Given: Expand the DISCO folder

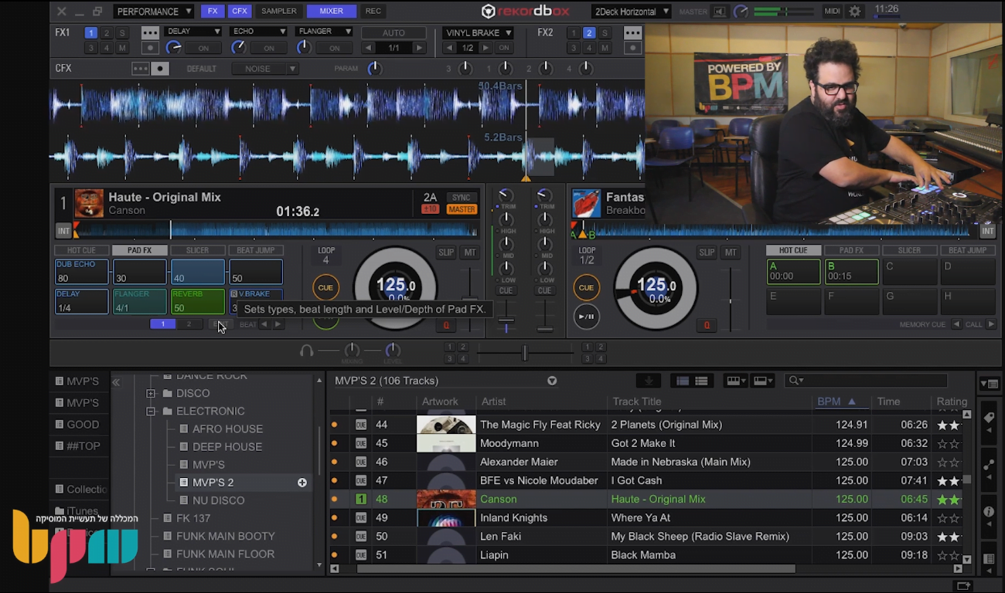Looking at the screenshot, I should coord(151,394).
